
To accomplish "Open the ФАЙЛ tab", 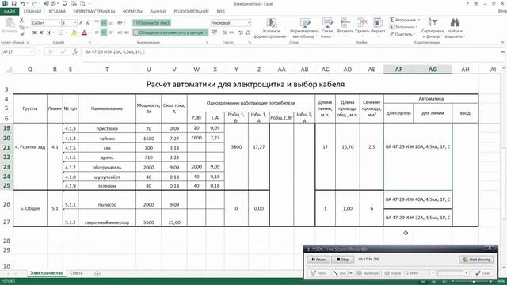I will click(x=10, y=12).
